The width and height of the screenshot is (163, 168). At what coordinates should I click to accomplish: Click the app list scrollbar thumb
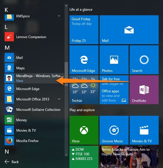tap(66, 74)
